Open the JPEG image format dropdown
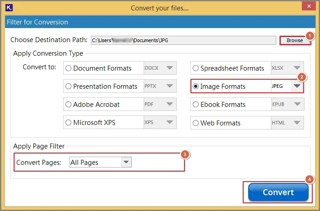 (x=287, y=86)
